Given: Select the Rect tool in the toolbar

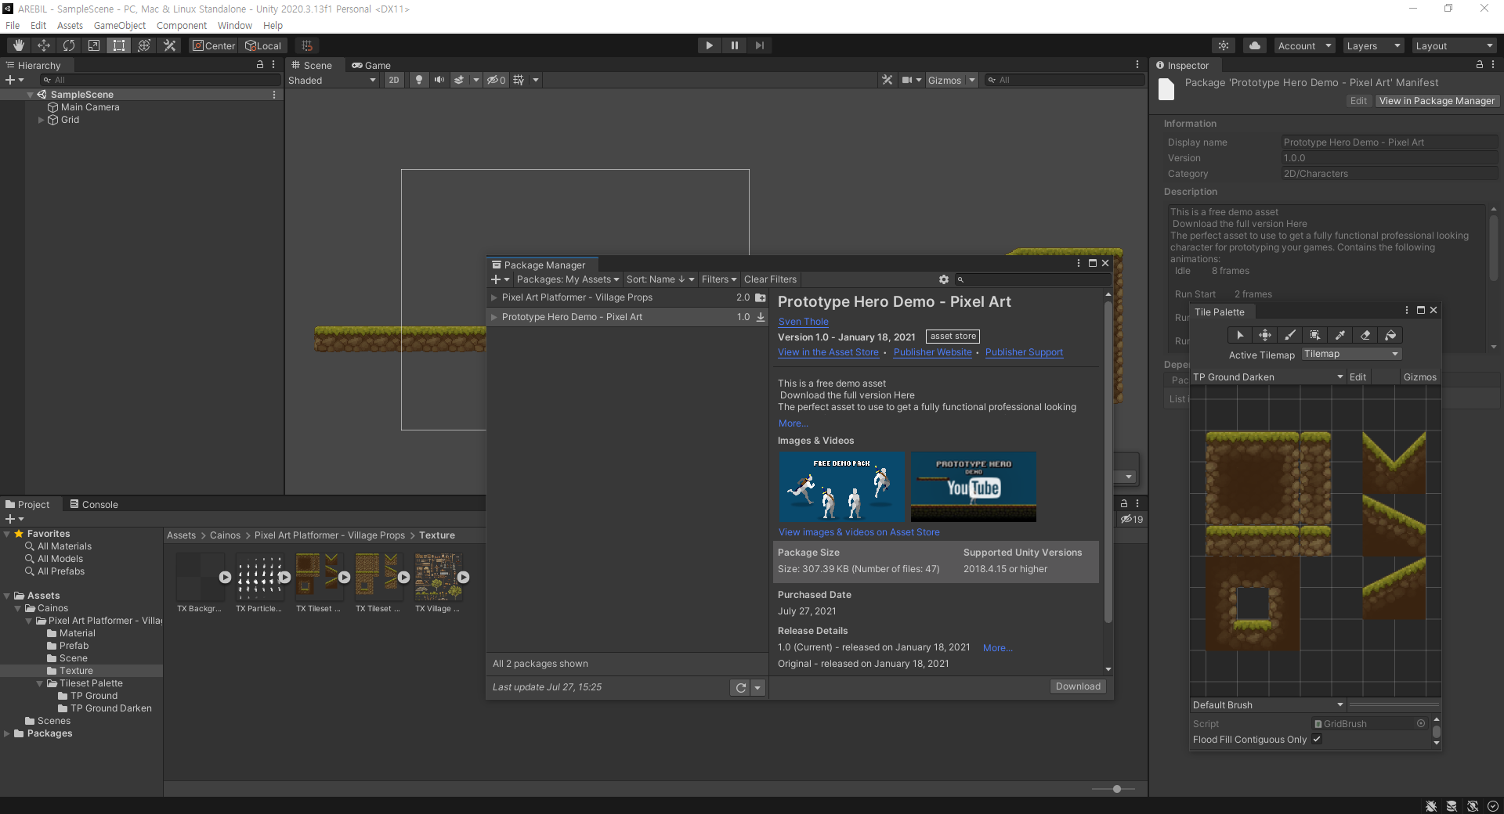Looking at the screenshot, I should pyautogui.click(x=119, y=45).
